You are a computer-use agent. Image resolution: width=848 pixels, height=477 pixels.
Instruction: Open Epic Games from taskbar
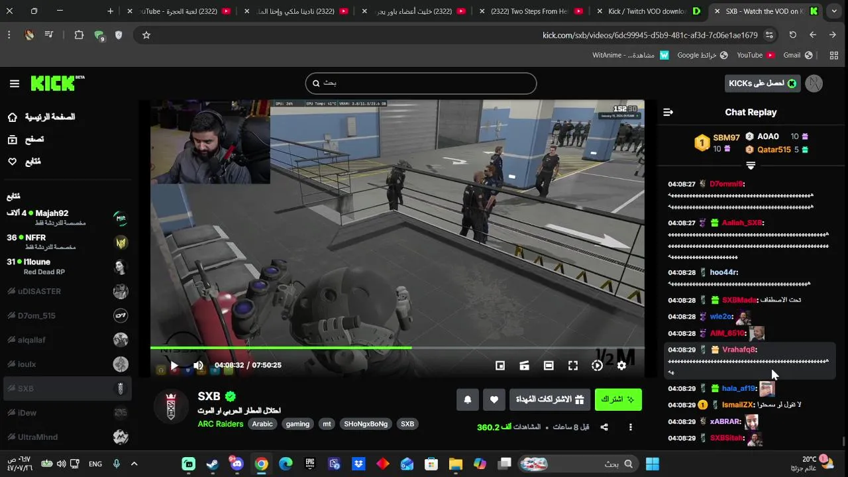coord(310,464)
